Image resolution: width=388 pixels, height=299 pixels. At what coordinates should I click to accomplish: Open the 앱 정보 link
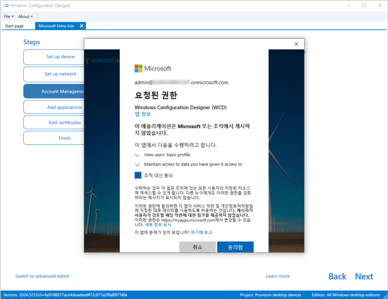tap(143, 114)
